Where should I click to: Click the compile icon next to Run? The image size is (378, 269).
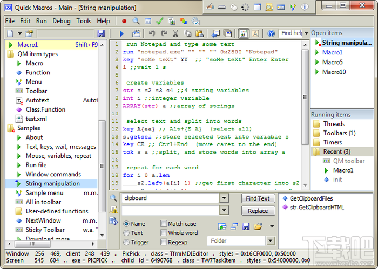pos(136,33)
